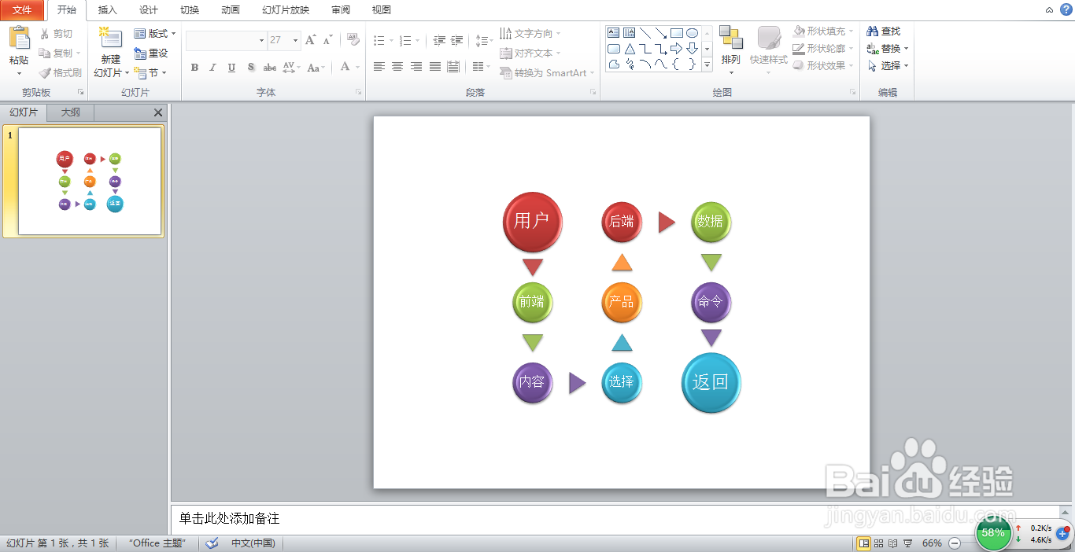Select slide 1 thumbnail in slides pane
Image resolution: width=1075 pixels, height=552 pixels.
tap(90, 182)
